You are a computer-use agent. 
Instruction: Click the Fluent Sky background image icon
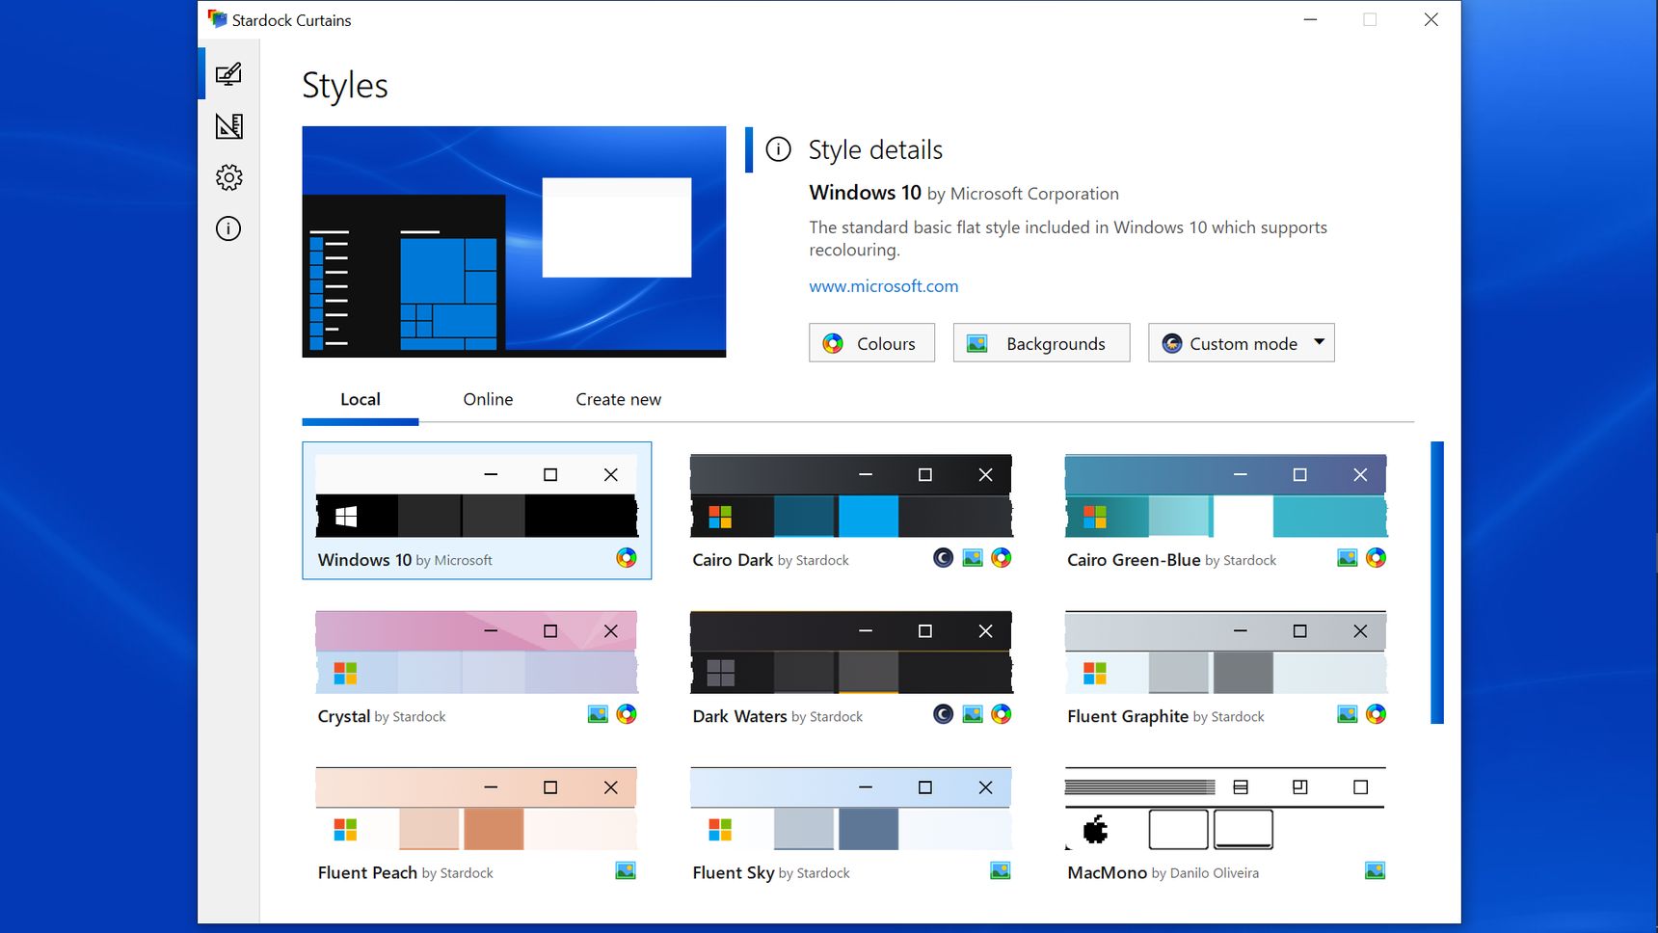click(1001, 870)
